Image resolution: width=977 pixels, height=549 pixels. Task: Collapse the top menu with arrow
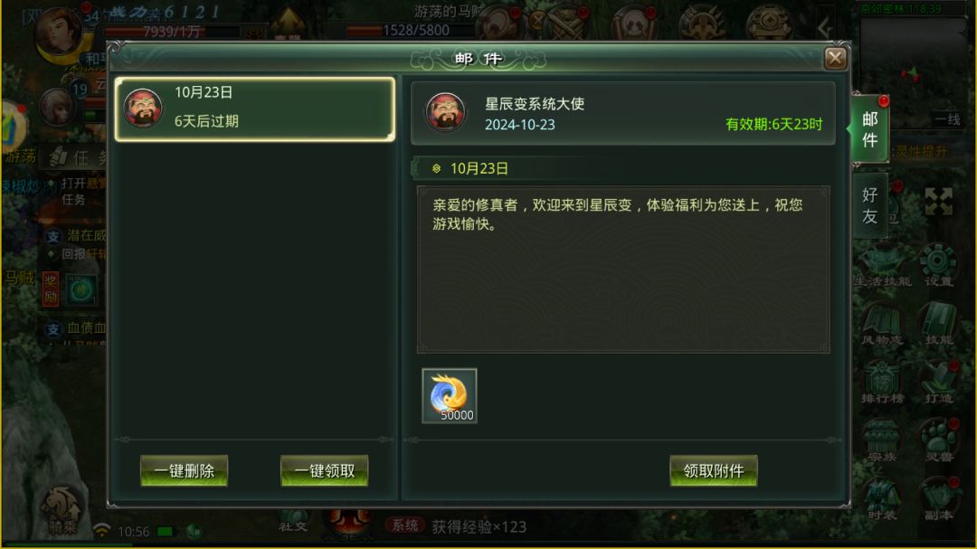(825, 26)
